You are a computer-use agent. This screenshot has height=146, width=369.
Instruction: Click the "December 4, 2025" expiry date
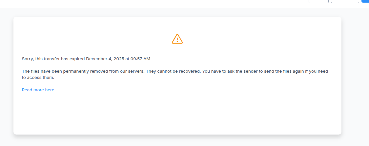click(x=105, y=59)
